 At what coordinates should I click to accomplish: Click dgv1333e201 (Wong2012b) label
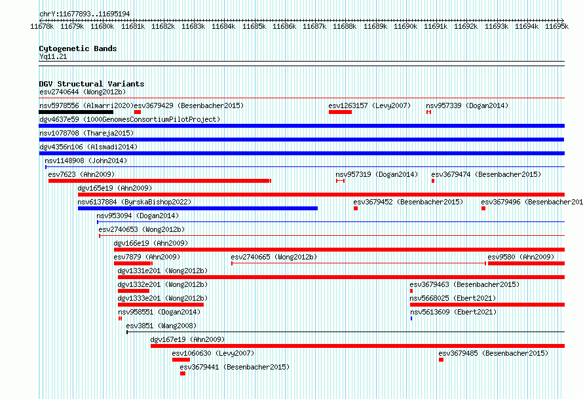point(163,298)
